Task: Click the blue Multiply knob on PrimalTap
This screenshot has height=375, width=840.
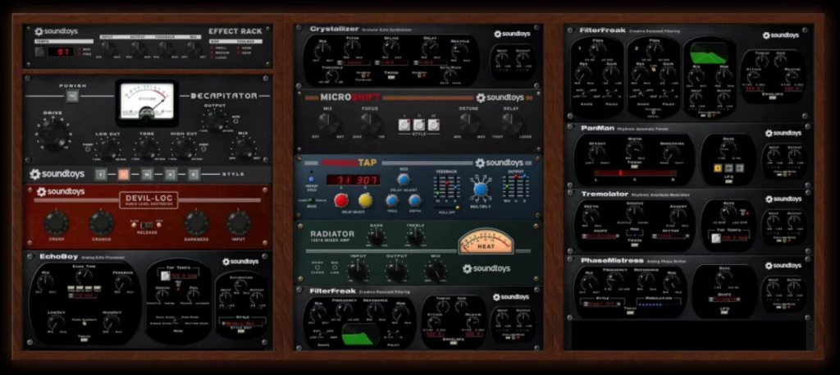Action: tap(481, 189)
